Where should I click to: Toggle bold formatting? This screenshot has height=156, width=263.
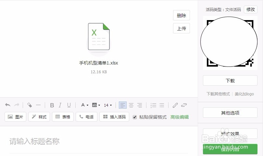[x=52, y=105]
